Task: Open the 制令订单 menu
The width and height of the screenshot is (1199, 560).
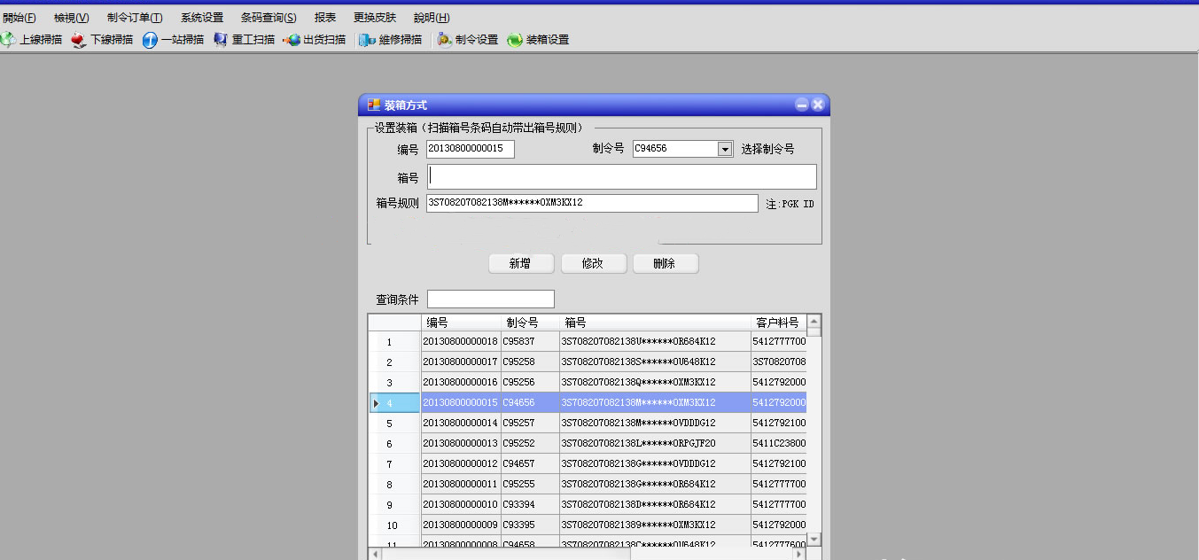Action: pyautogui.click(x=134, y=18)
